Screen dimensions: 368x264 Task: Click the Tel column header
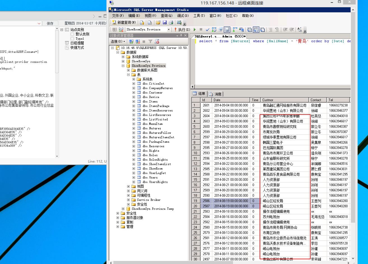339,100
